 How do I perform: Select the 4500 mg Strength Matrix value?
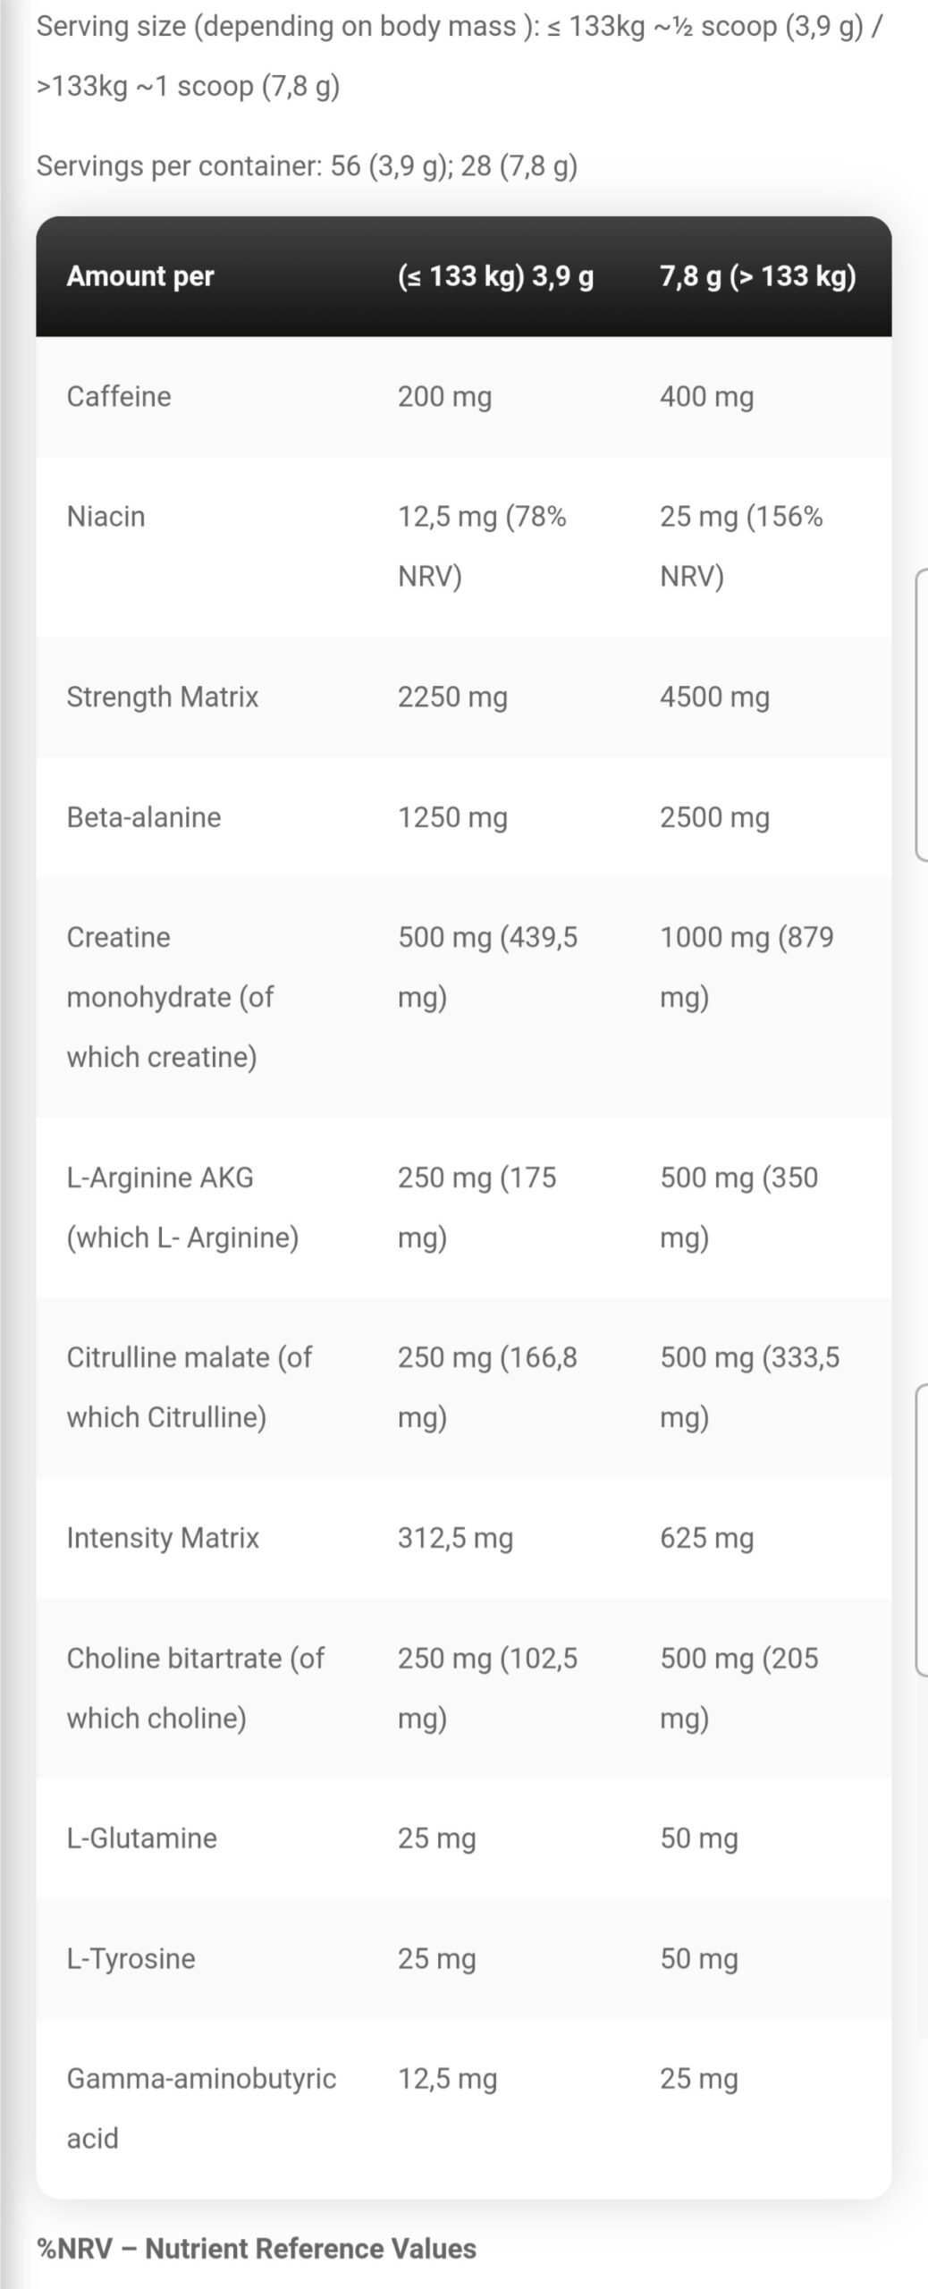[714, 697]
